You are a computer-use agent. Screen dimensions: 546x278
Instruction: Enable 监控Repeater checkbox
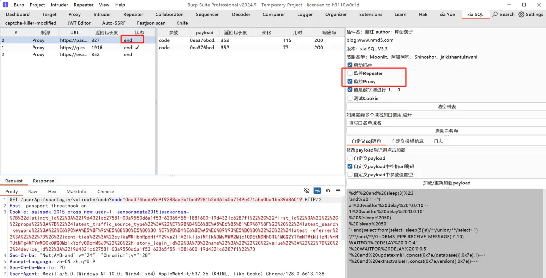click(350, 73)
